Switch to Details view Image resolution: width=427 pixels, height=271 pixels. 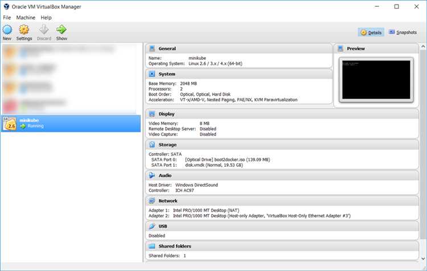[371, 32]
